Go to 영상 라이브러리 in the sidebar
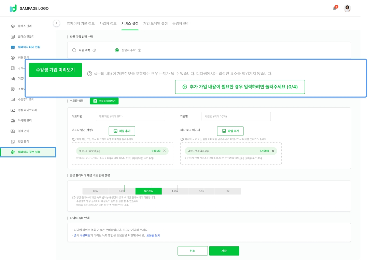368x260 pixels. click(x=27, y=110)
